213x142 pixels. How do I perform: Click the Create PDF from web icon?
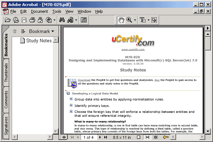tap(49, 20)
